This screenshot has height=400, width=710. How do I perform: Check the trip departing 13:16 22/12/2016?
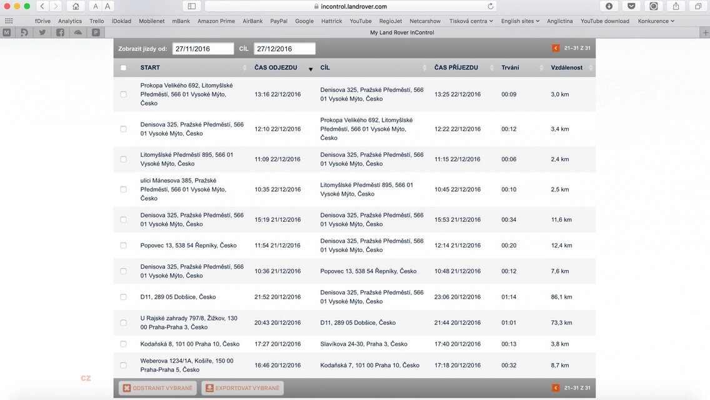point(123,94)
